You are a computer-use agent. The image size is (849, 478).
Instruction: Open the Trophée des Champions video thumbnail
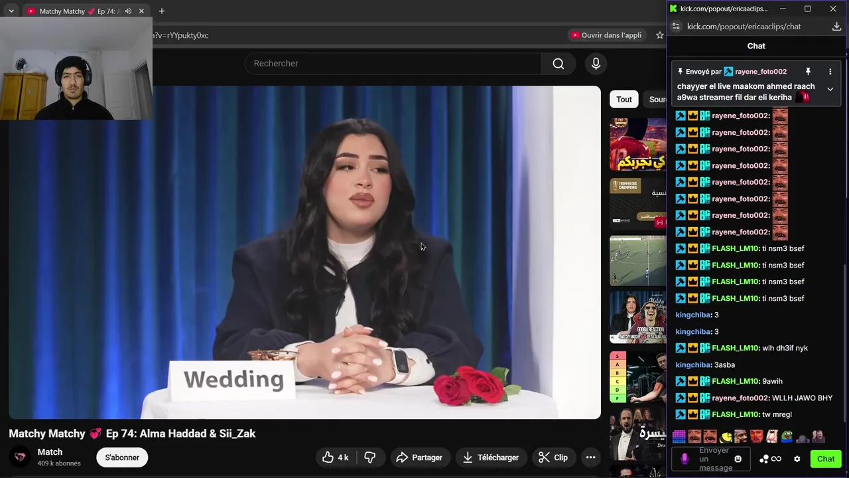(x=638, y=204)
